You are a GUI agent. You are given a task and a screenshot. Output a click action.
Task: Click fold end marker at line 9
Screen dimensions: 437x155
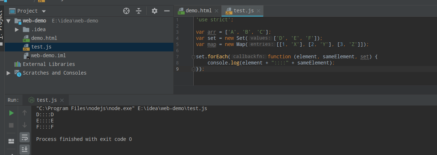[193, 69]
